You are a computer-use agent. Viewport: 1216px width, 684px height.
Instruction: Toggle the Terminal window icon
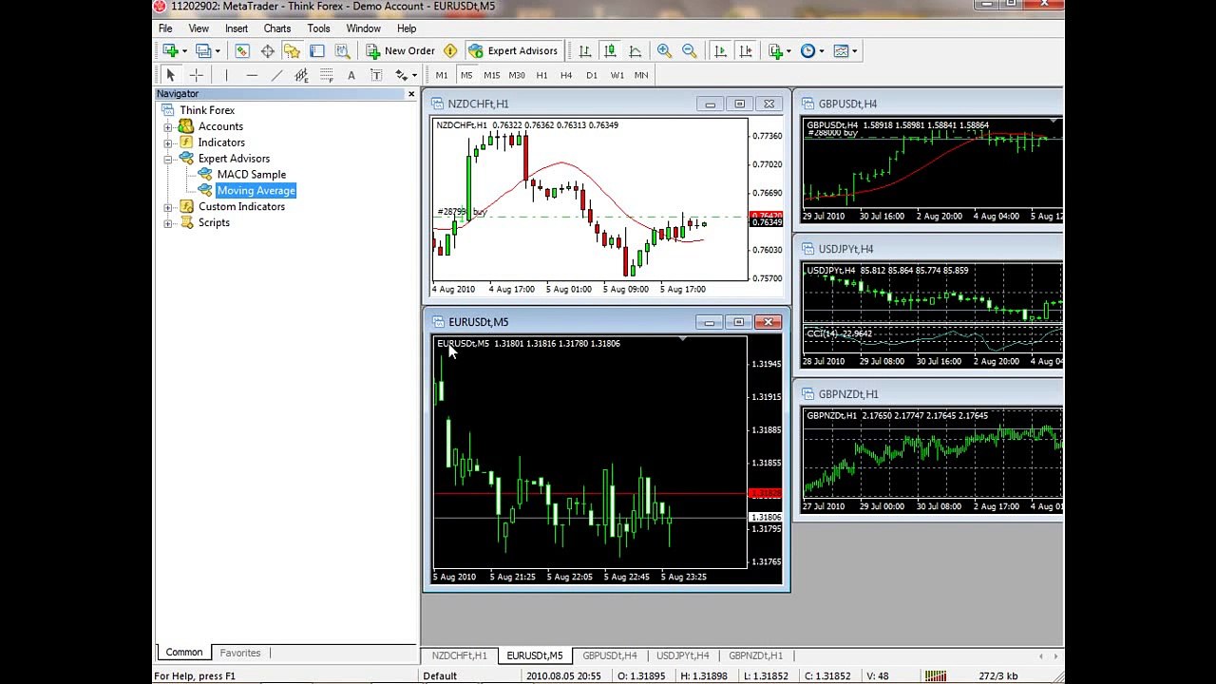pos(317,51)
